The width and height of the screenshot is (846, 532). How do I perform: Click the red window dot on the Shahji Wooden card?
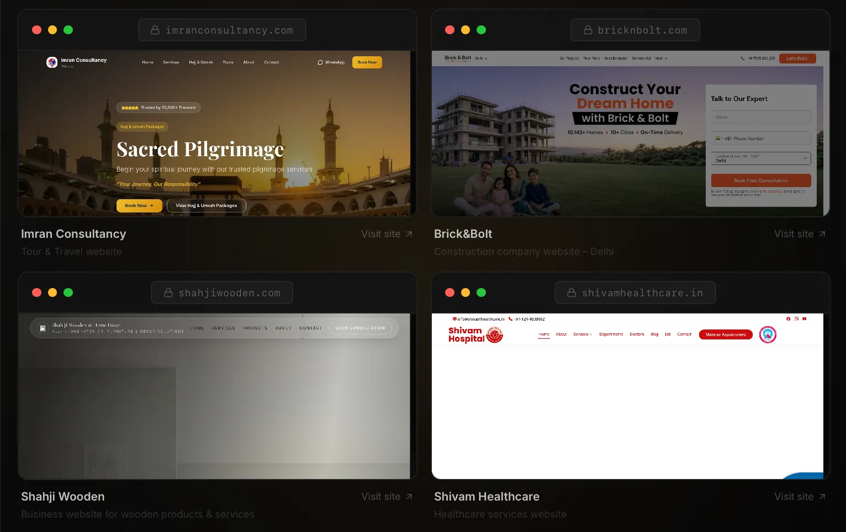(37, 292)
